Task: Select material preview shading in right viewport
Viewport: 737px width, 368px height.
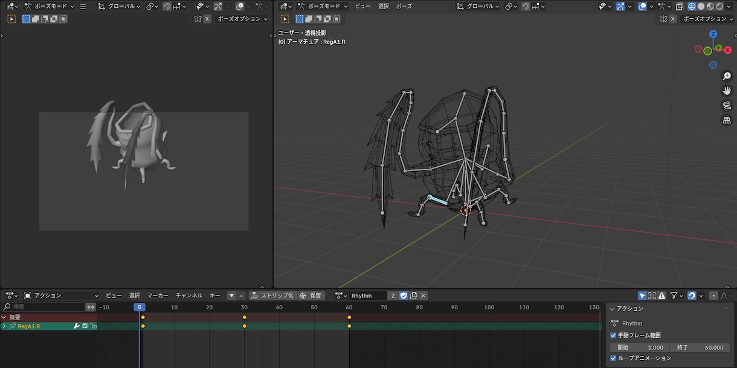Action: (710, 7)
